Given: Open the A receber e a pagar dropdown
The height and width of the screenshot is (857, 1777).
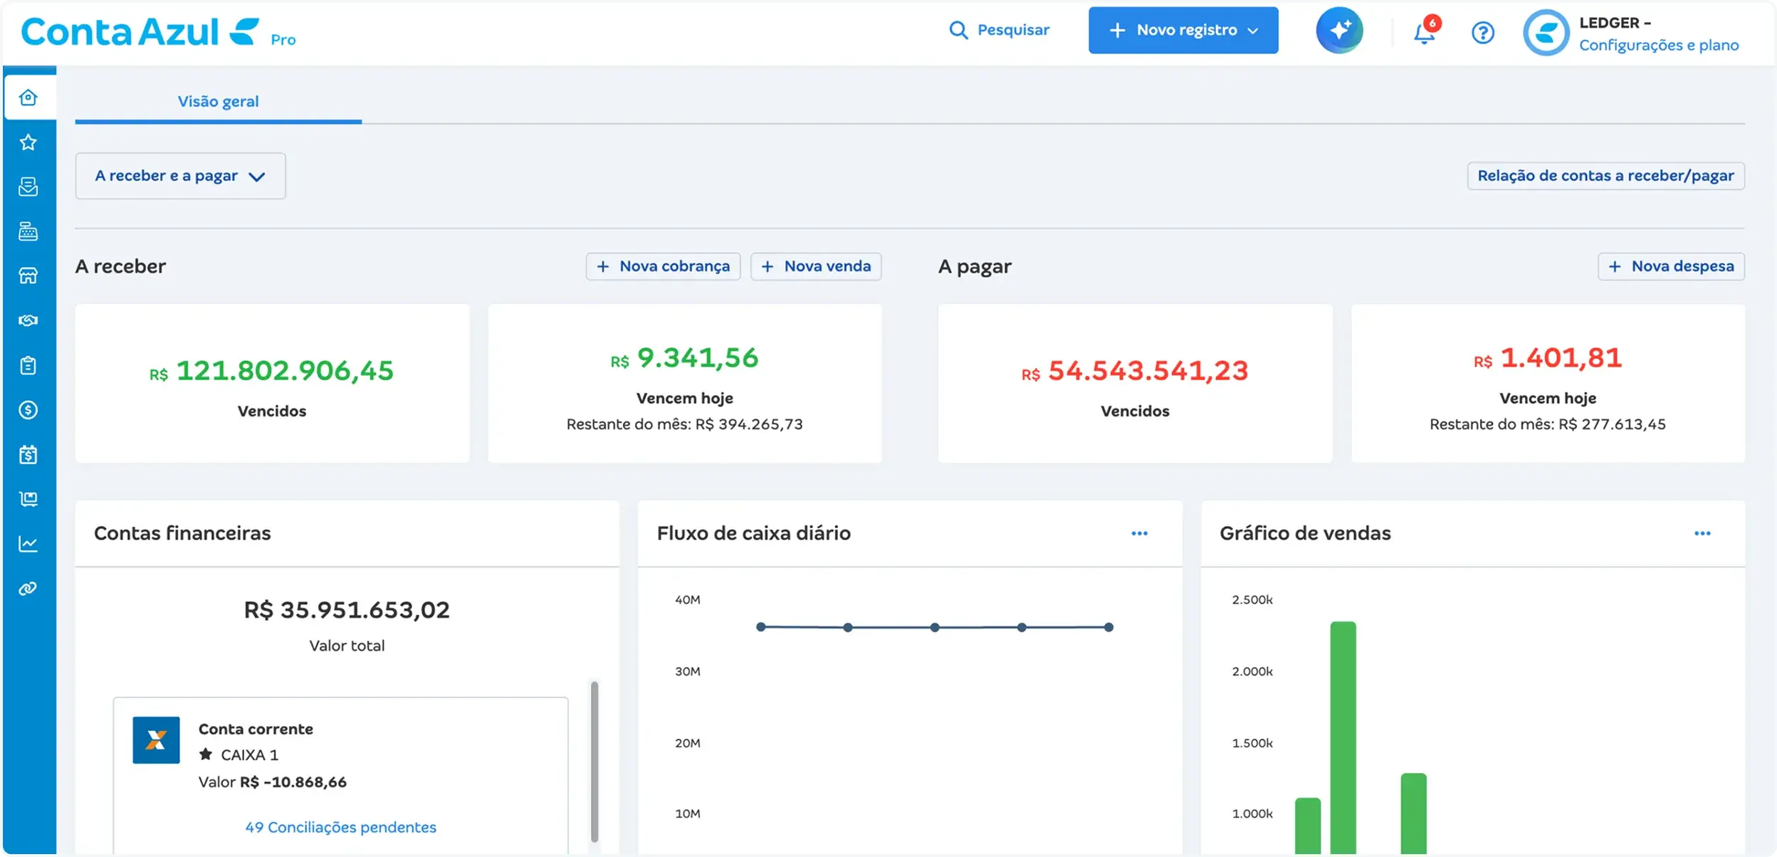Looking at the screenshot, I should click(x=180, y=176).
